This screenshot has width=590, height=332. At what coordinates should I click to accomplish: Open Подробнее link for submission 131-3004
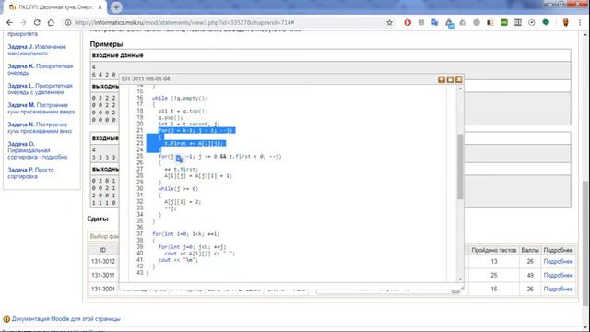(558, 289)
